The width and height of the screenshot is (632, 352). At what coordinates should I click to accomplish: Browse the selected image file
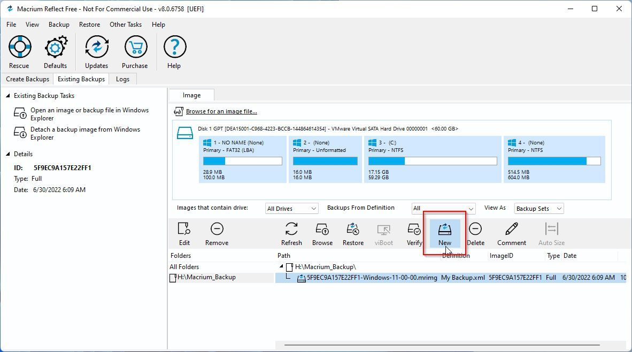coord(322,234)
